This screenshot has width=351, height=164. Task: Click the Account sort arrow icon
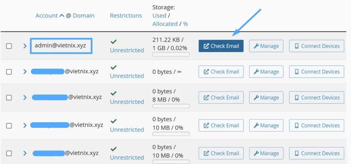point(62,16)
